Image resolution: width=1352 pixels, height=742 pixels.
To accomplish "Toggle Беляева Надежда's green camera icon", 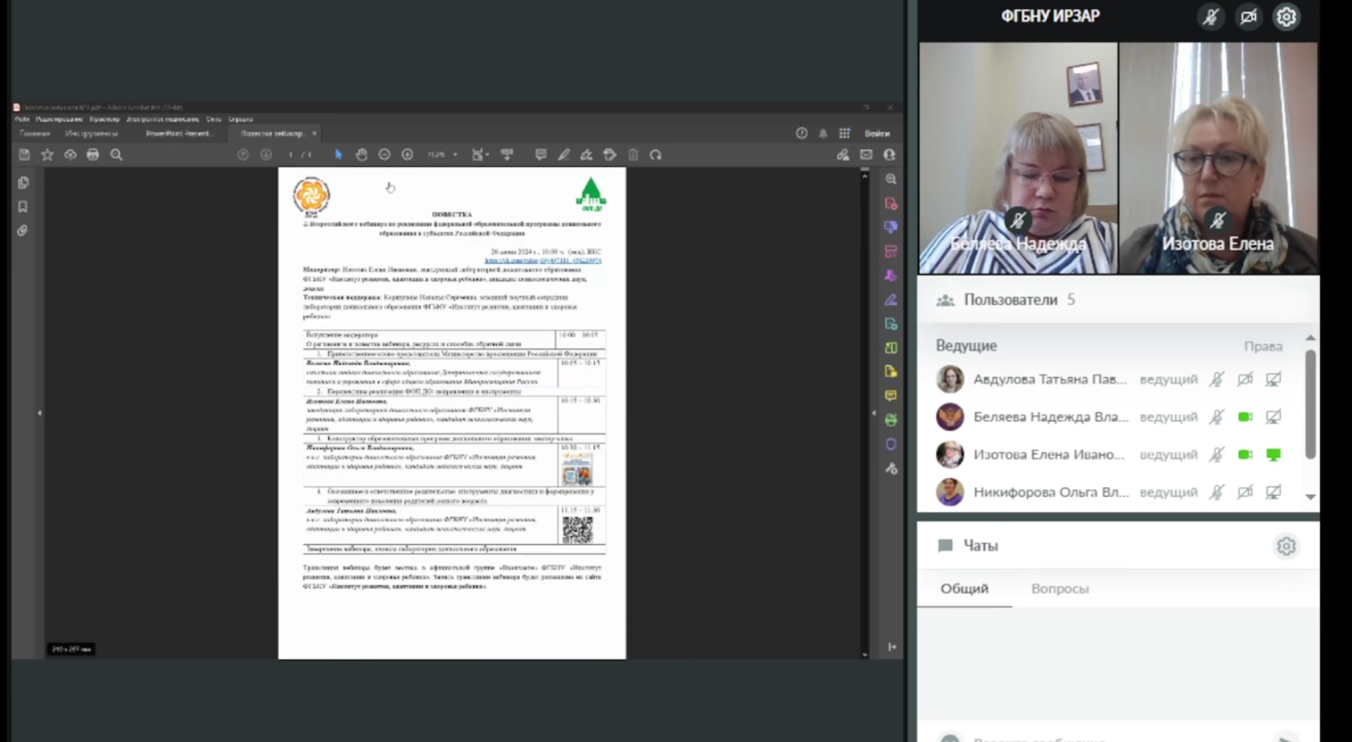I will pos(1245,417).
